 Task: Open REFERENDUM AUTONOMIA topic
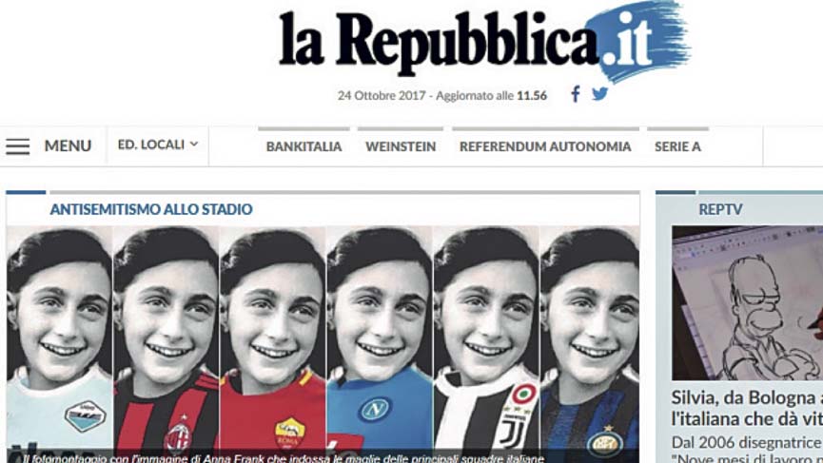coord(545,146)
